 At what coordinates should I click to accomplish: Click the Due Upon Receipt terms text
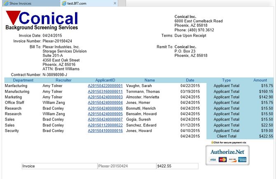190,35
